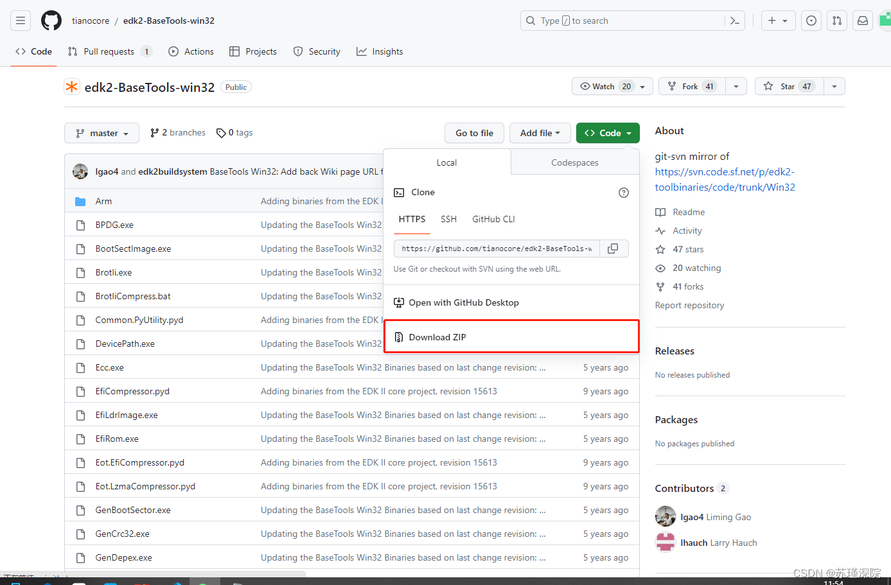This screenshot has height=585, width=891.
Task: Click the HTTPS clone URL field
Action: [x=497, y=249]
